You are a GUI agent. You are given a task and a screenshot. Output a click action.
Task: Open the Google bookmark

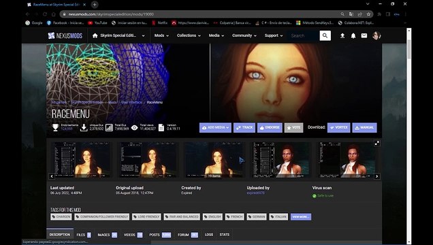(34, 23)
